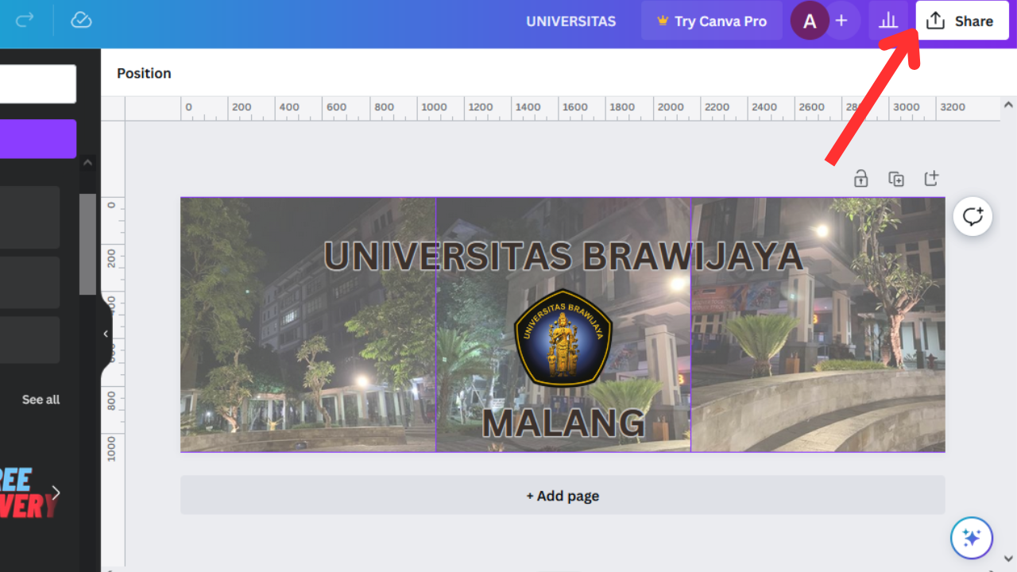The height and width of the screenshot is (572, 1017).
Task: Click the first grey sidebar thumbnail placeholder
Action: click(29, 217)
